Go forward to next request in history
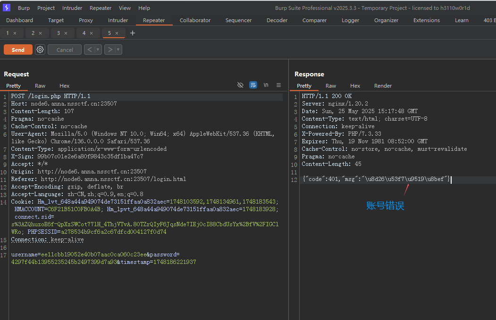 click(109, 49)
